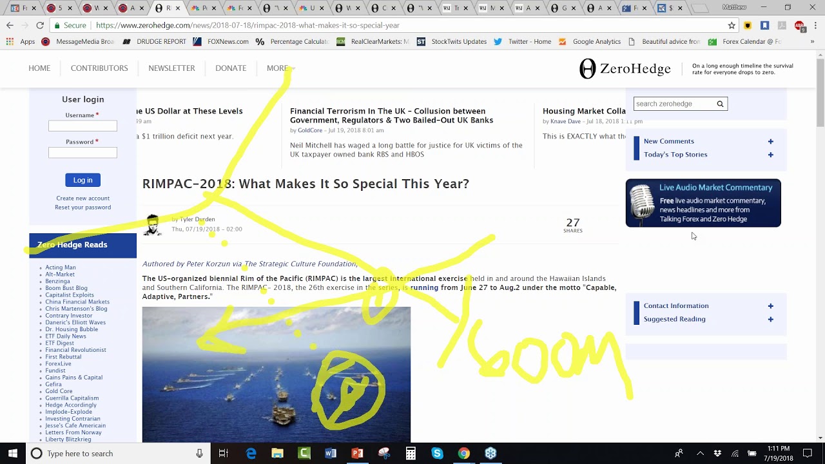825x464 pixels.
Task: Reload the ZeroHedge page
Action: pyautogui.click(x=40, y=25)
